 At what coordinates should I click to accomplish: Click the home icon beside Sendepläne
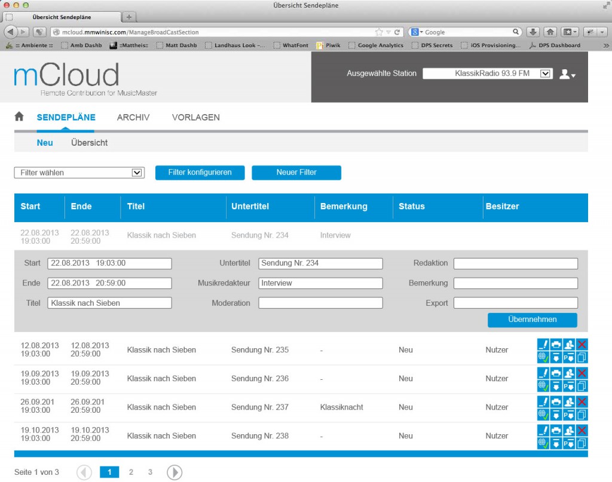19,117
